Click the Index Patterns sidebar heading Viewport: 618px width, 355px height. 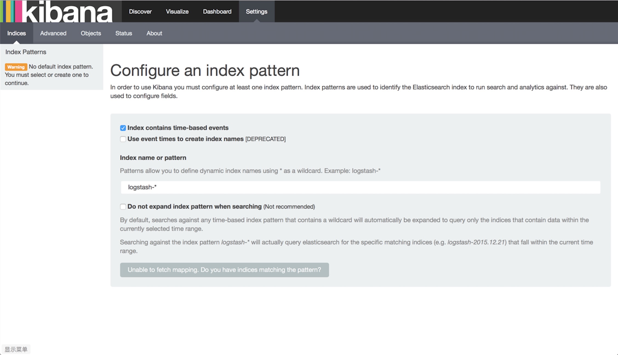click(26, 52)
